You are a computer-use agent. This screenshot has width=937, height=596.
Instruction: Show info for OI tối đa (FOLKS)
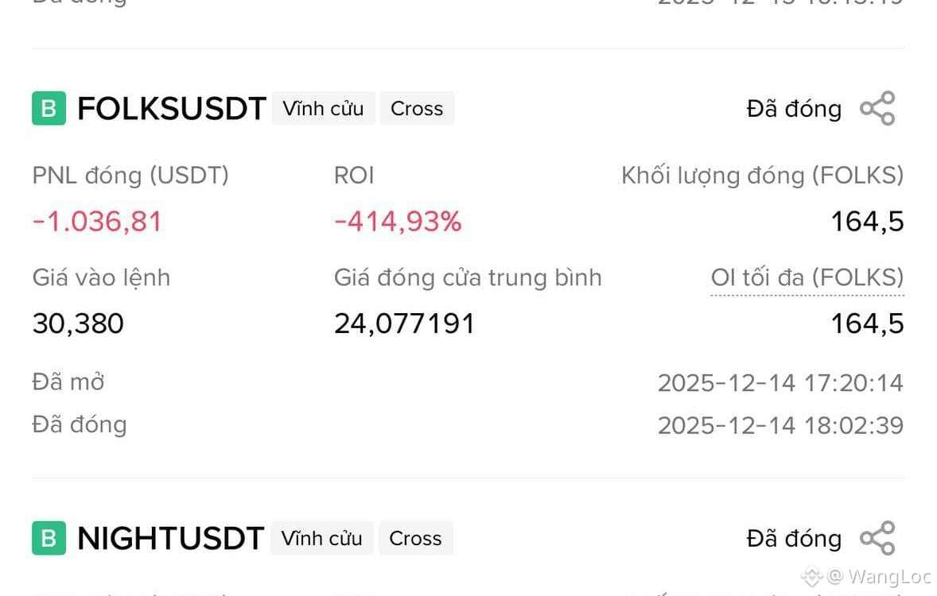coord(807,278)
